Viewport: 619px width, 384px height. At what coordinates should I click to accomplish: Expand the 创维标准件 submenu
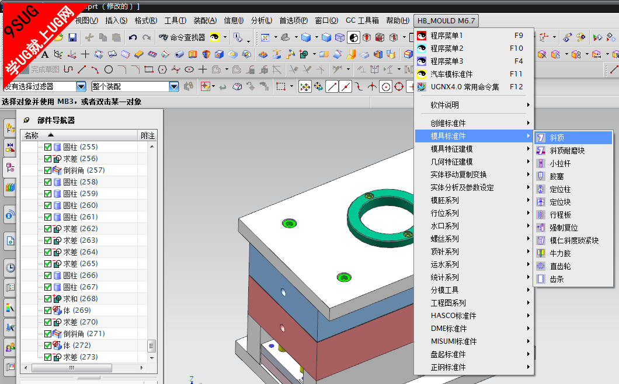(x=474, y=123)
